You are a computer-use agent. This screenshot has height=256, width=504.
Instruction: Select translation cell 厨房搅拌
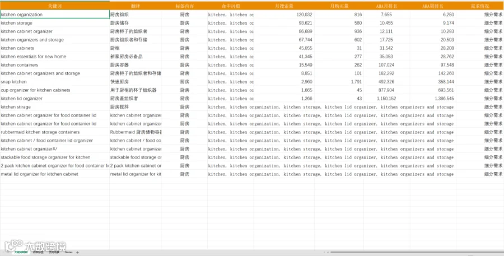point(136,107)
